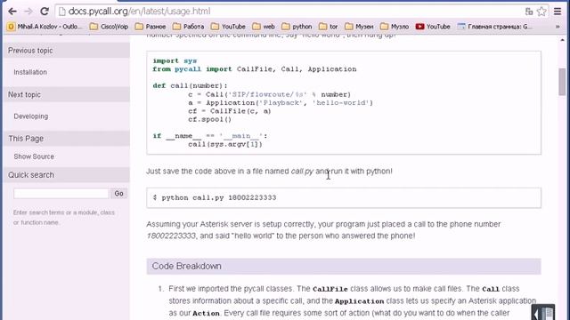Show more bookmarks with the double chevron
Viewport: 570px width, 320px height.
pyautogui.click(x=558, y=27)
